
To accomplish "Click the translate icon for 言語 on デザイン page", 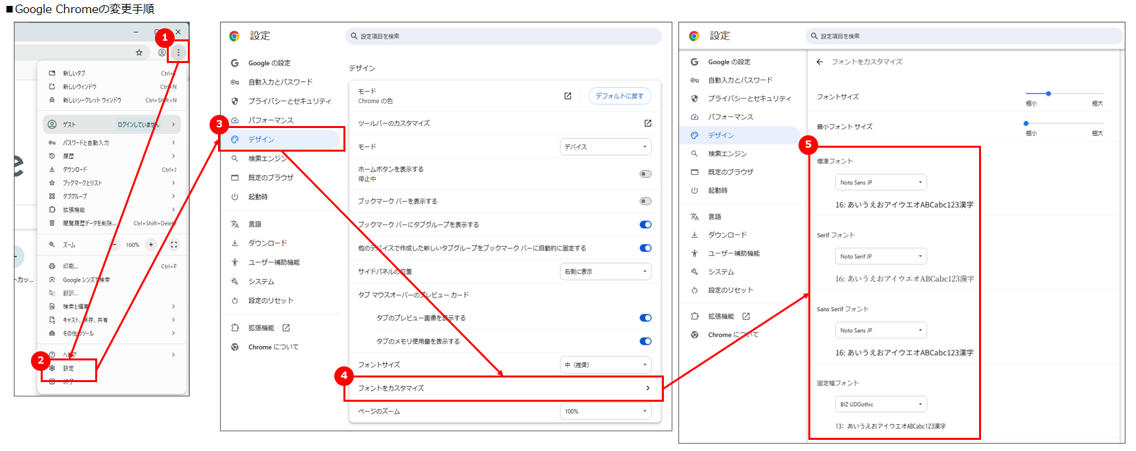I will (234, 224).
